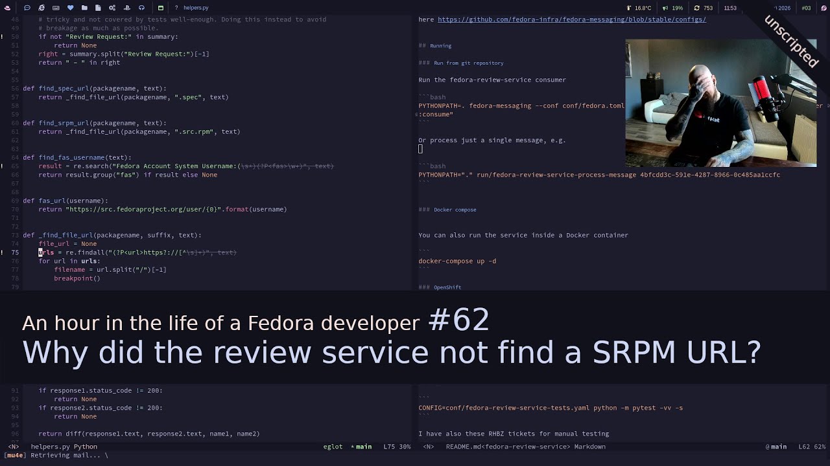Click the heart workspace icon
Screen dimensions: 830x466
(x=70, y=8)
